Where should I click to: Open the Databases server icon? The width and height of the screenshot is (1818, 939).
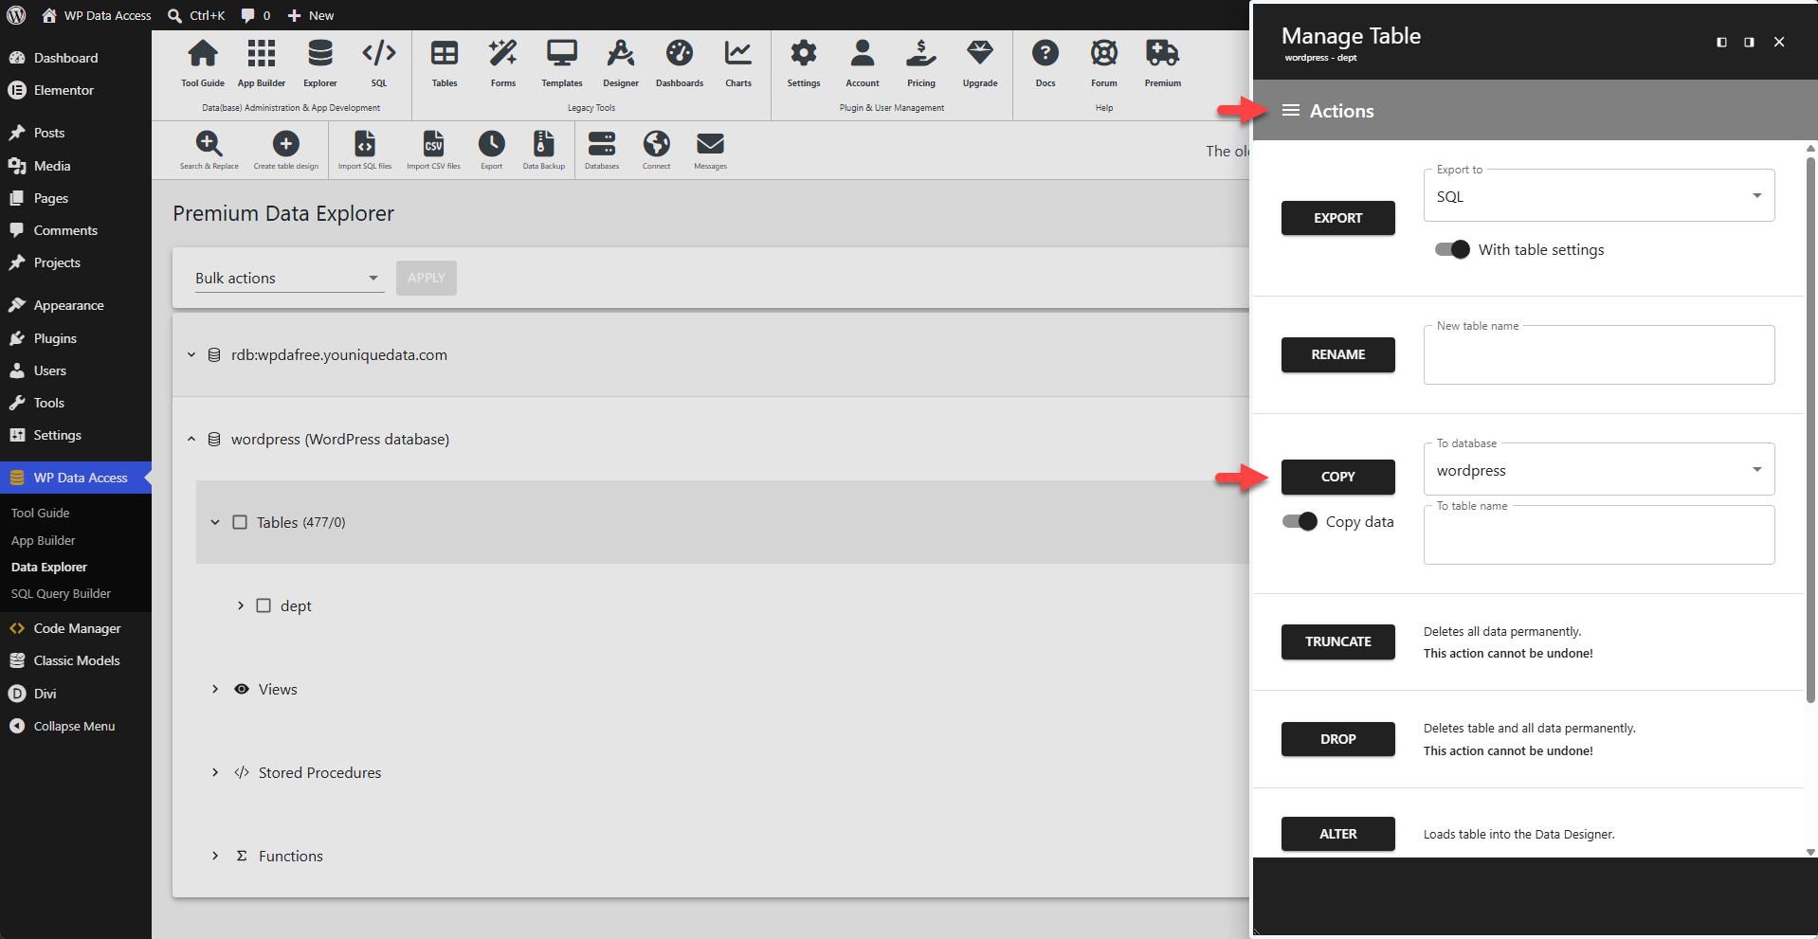click(602, 144)
